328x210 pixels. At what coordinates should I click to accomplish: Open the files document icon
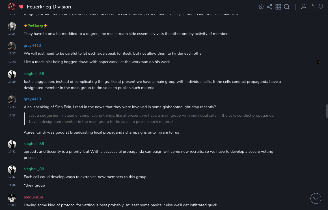pyautogui.click(x=312, y=7)
